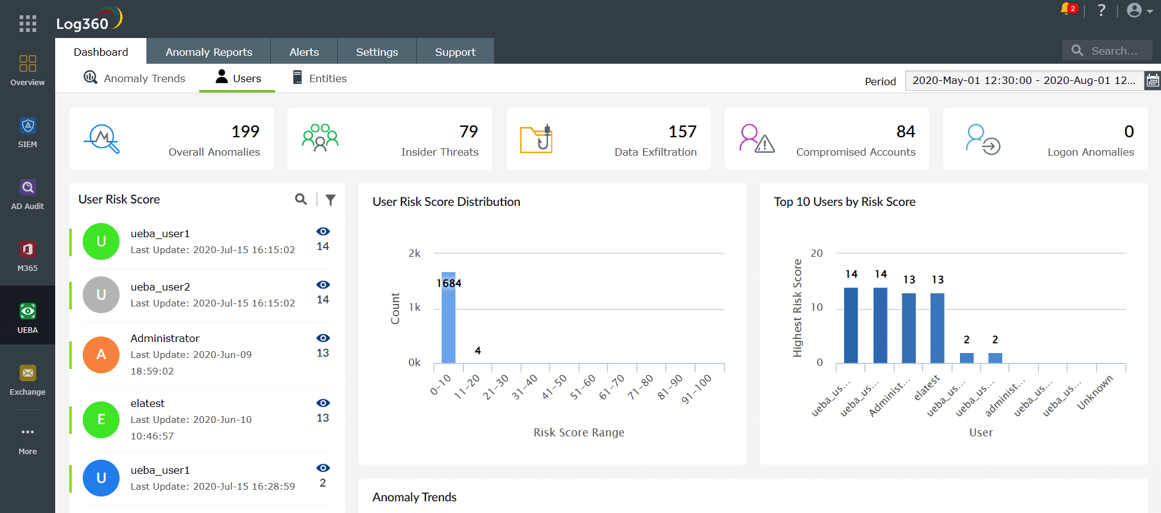Open M365 module in sidebar
Screen dimensions: 1161x513
pos(28,256)
